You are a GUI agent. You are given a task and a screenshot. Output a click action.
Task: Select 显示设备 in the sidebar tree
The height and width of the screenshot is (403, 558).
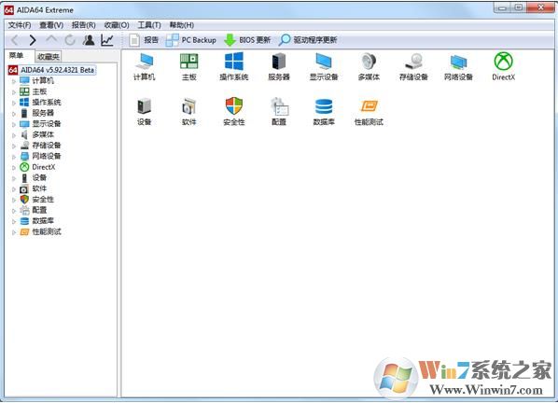pyautogui.click(x=47, y=124)
